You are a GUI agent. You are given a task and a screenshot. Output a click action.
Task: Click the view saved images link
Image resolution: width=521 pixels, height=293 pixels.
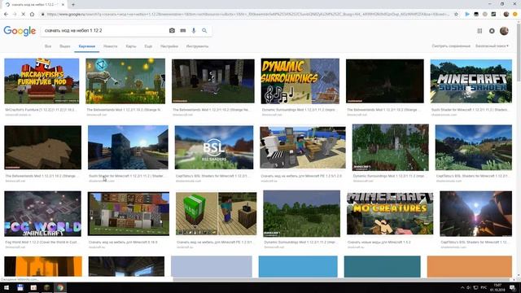451,46
